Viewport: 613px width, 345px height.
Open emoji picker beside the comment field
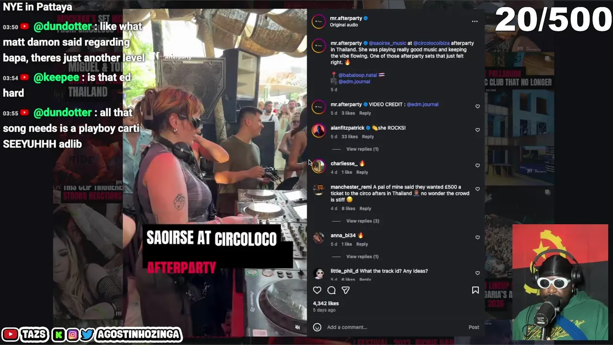tap(317, 327)
